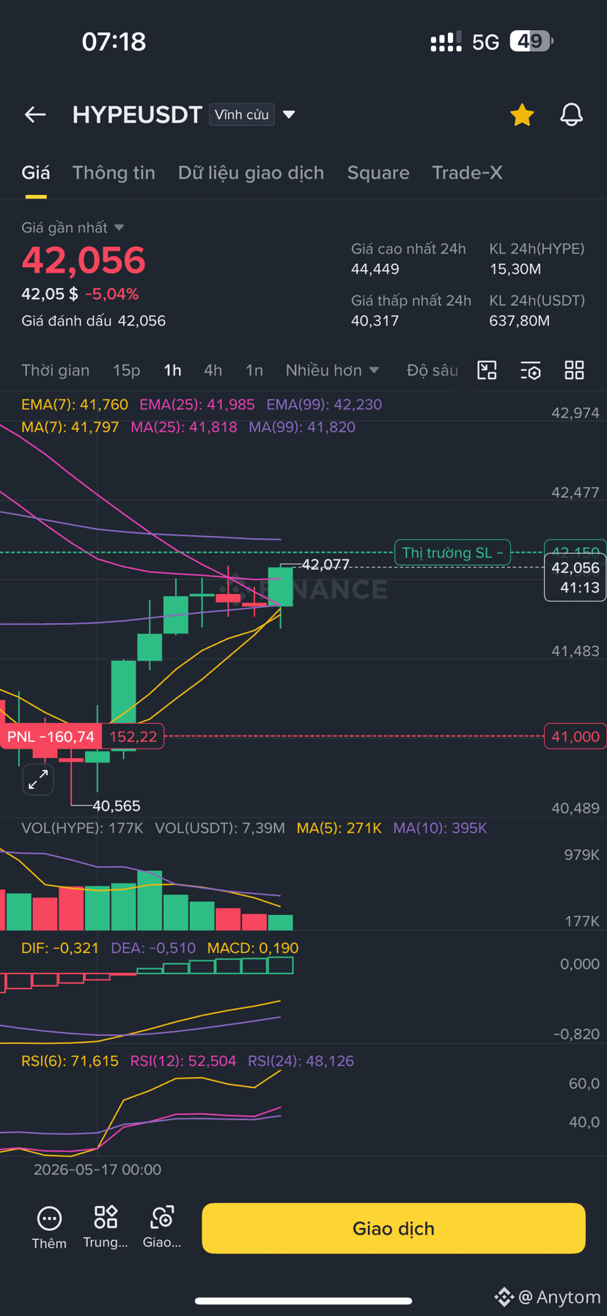Open price alert bell icon
Screen dimensions: 607x1316
(x=572, y=114)
